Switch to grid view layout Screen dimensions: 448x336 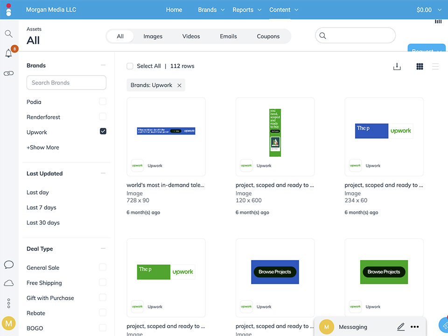click(420, 67)
